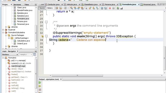Collapse the Formulario class in Navigator
166x93 pixels.
(3, 58)
